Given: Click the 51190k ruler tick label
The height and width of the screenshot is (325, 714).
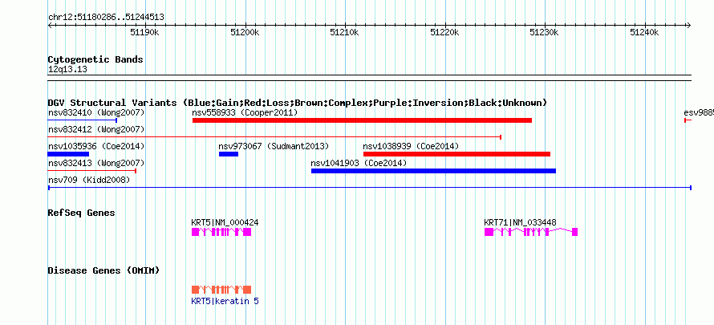Looking at the screenshot, I should 144,32.
